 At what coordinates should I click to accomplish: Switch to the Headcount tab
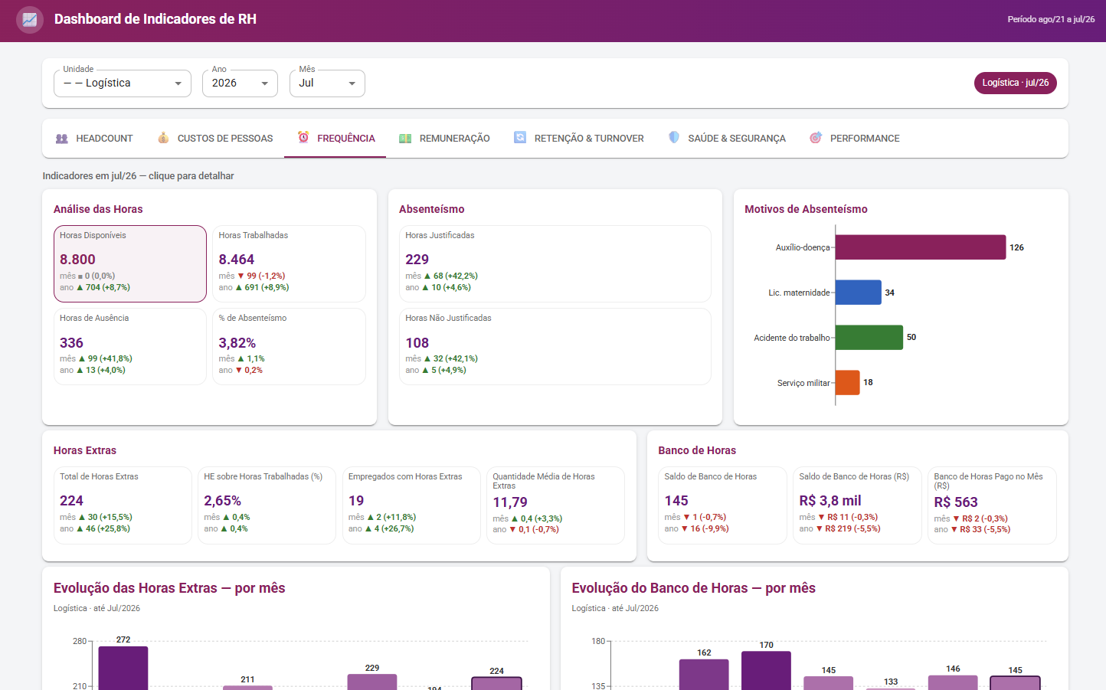[x=94, y=139]
